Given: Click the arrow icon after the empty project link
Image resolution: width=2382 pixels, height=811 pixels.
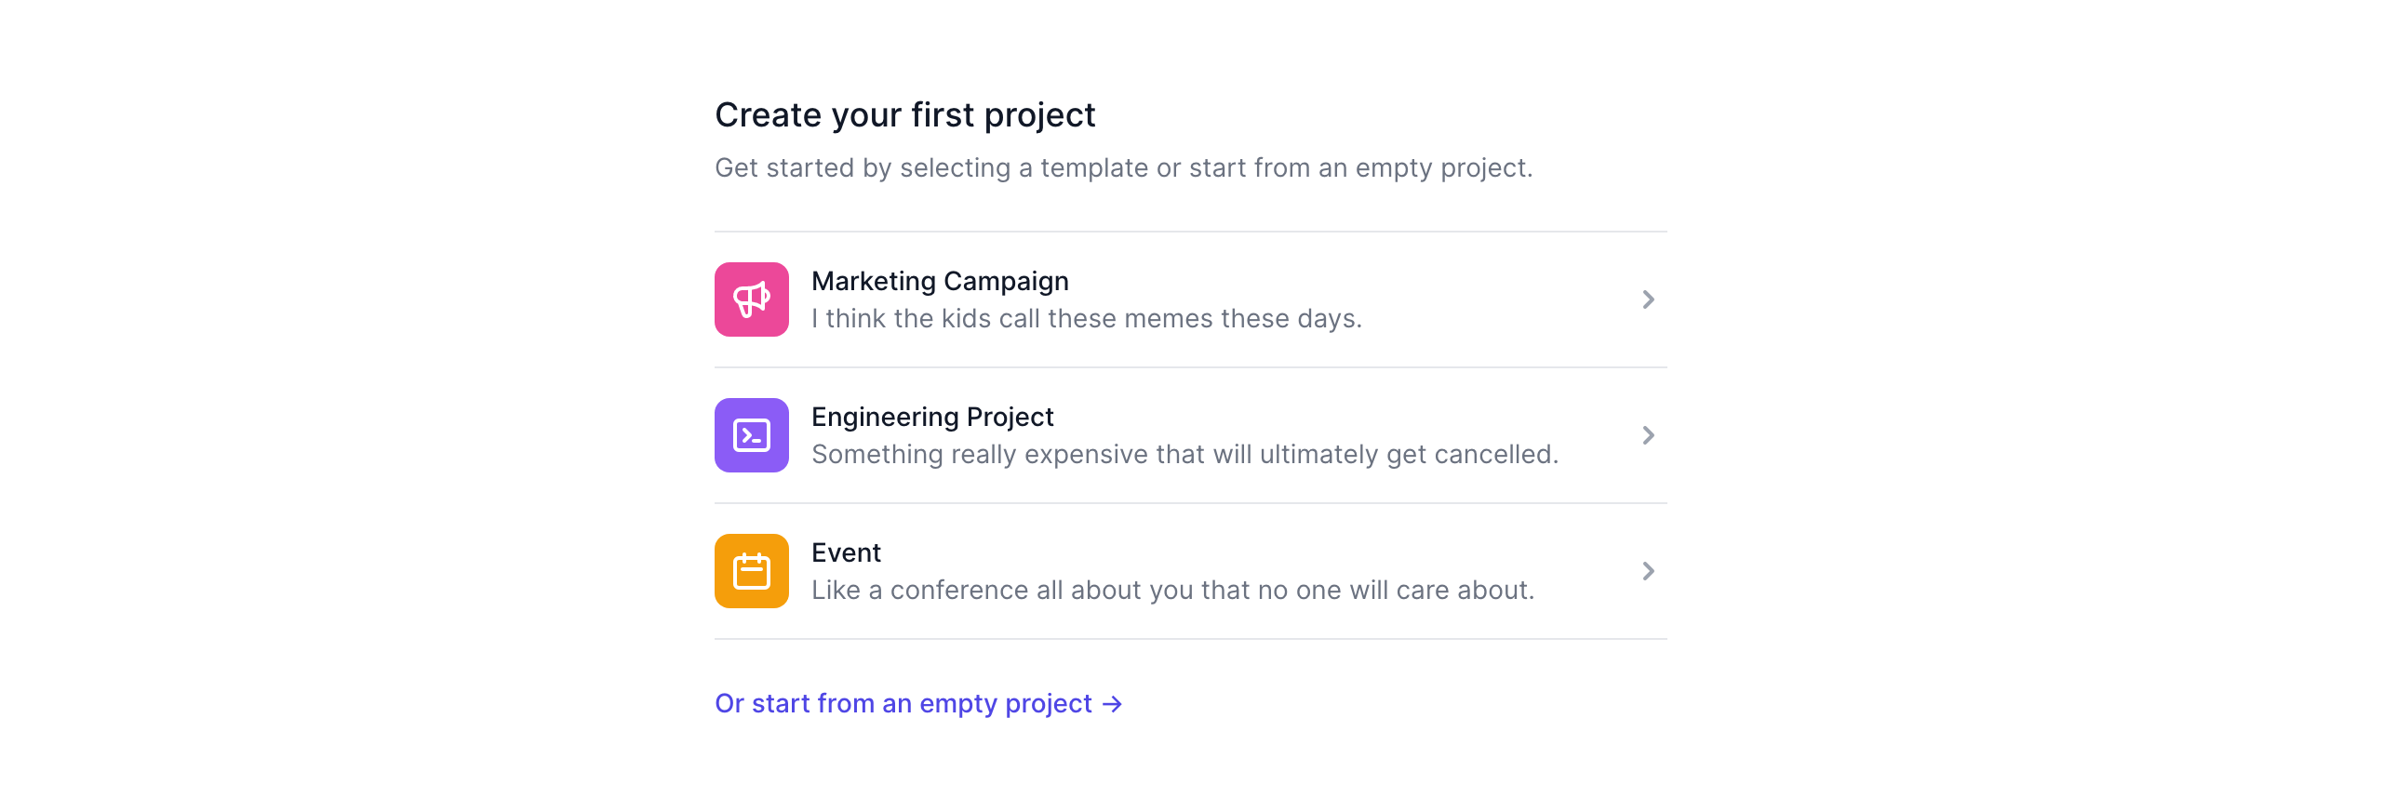Looking at the screenshot, I should click(x=1112, y=704).
